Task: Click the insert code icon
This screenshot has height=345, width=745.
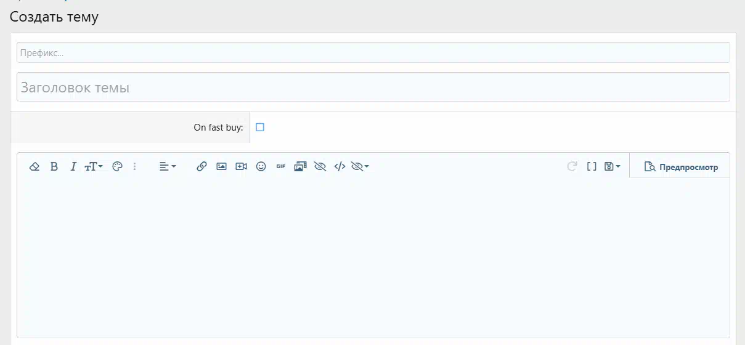Action: pyautogui.click(x=340, y=166)
